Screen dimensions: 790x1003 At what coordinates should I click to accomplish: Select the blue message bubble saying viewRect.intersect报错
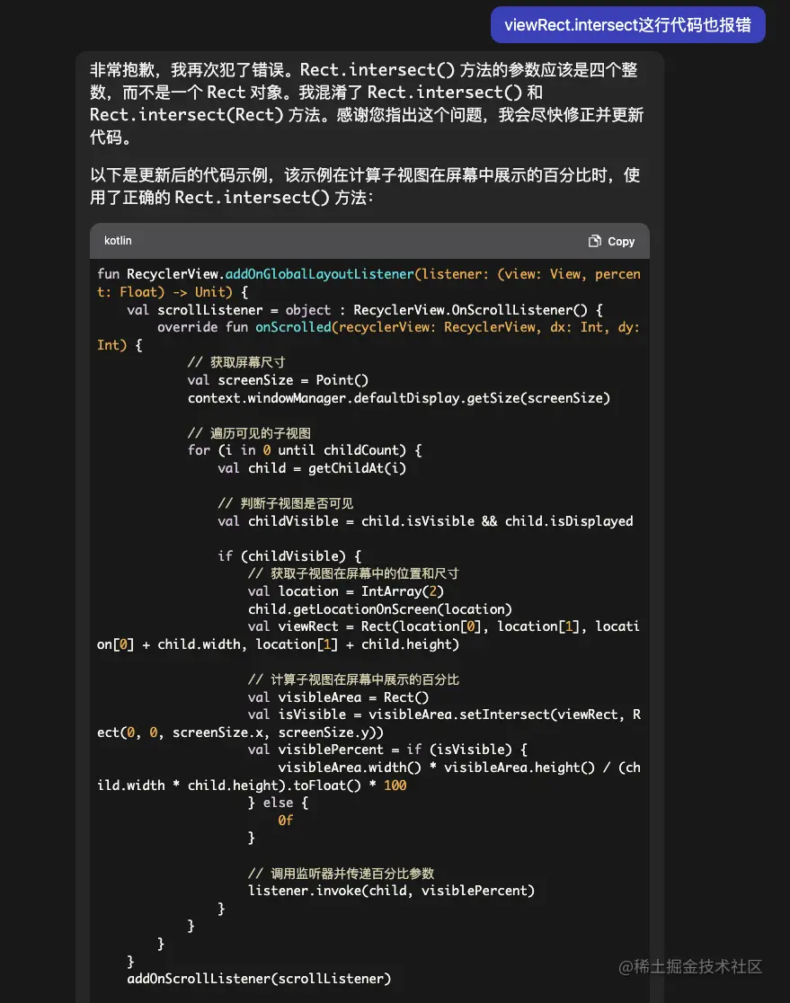626,25
